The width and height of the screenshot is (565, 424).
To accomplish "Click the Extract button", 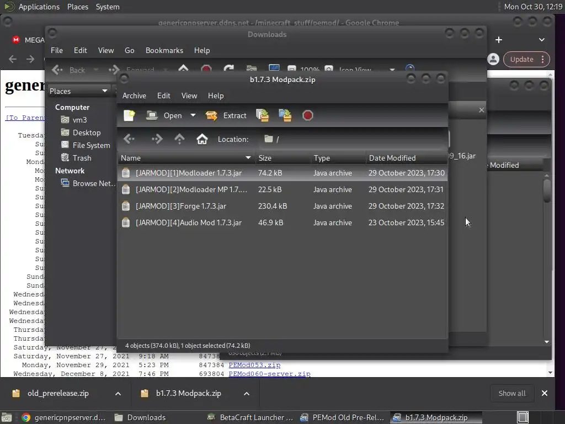I will (226, 115).
